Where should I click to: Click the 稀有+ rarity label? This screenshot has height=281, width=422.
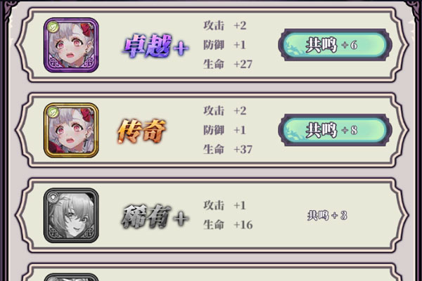pyautogui.click(x=155, y=217)
